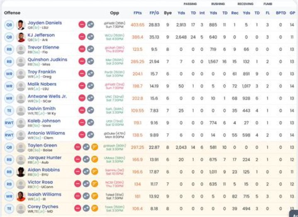The image size is (298, 217).
Task: Click the WR badge next to Troy Franklin
Action: [x=9, y=74]
